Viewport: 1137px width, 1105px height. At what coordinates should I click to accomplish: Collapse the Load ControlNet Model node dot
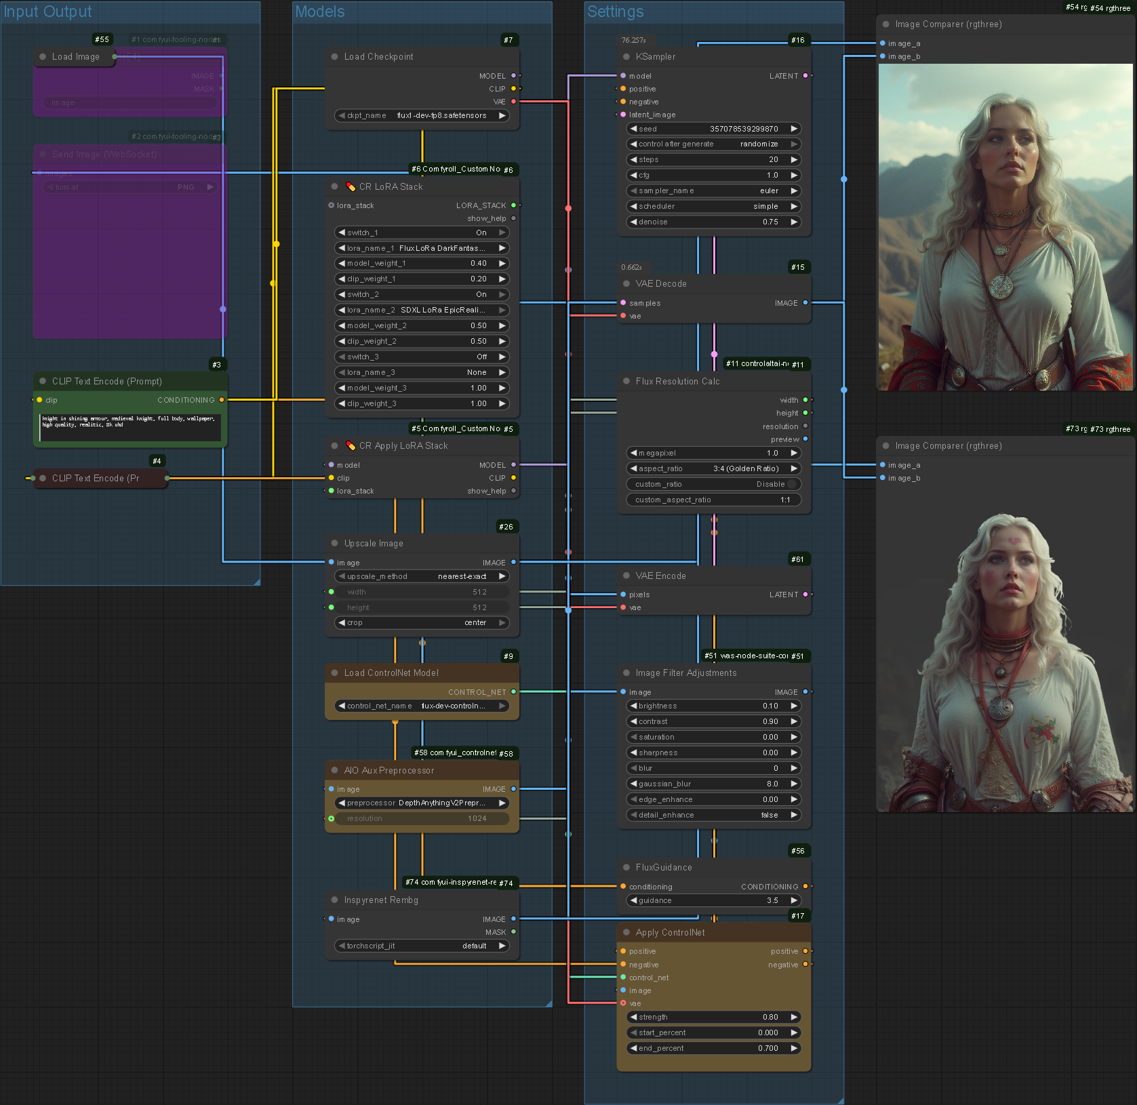[334, 673]
